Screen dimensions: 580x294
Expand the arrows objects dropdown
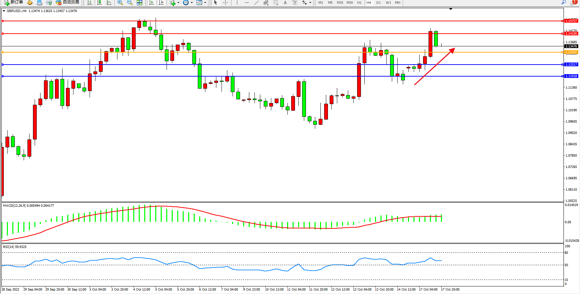click(310, 2)
